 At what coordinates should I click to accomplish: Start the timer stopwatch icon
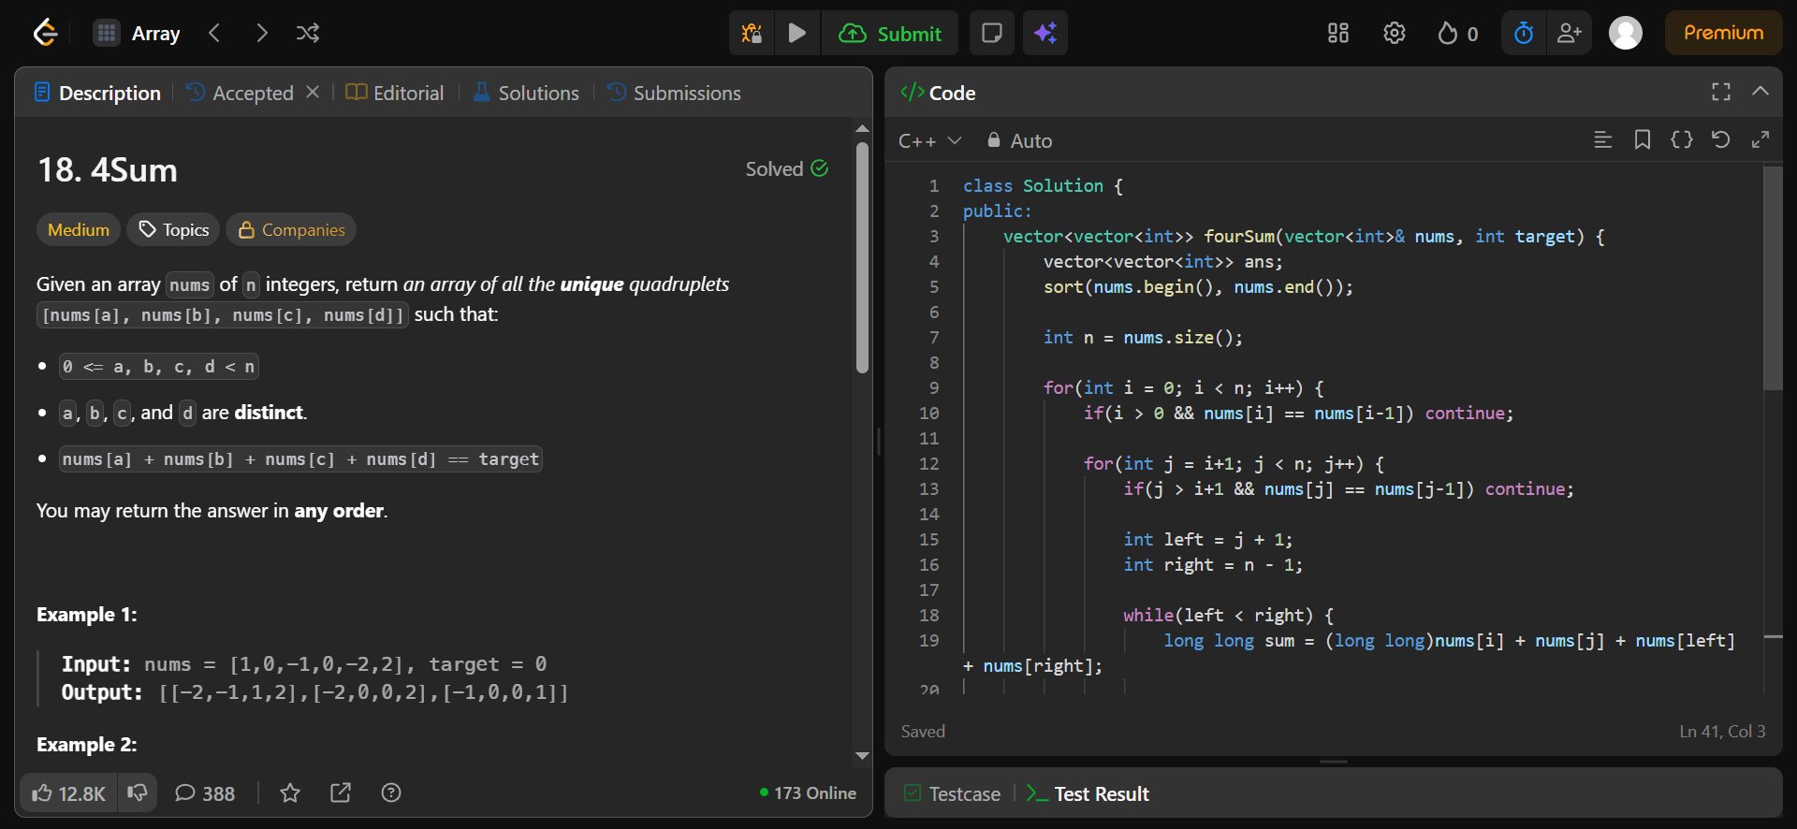pyautogui.click(x=1524, y=34)
